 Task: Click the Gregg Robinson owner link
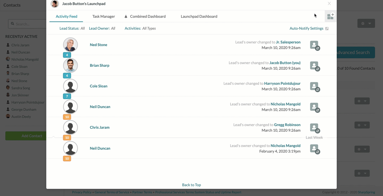coord(287,125)
